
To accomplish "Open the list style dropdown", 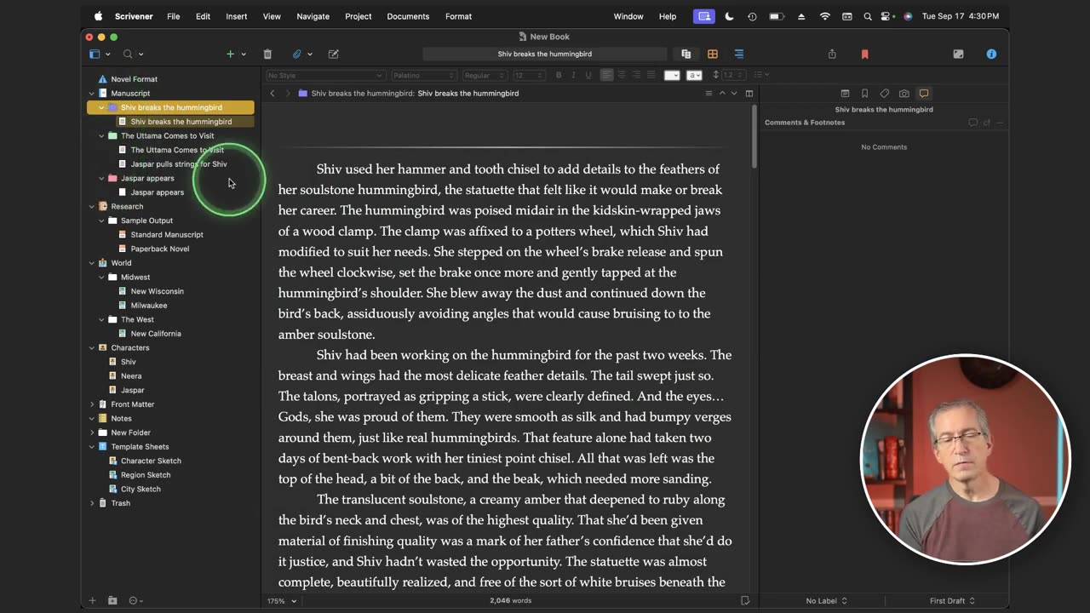I will click(760, 75).
